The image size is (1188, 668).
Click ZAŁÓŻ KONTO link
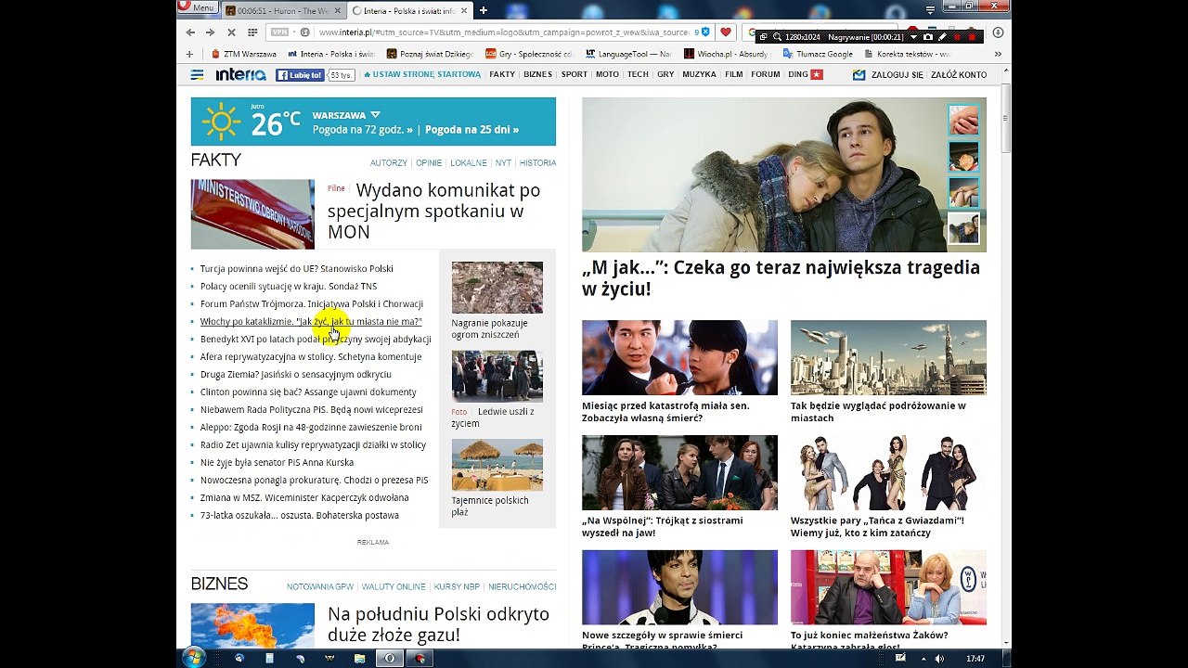coord(959,74)
